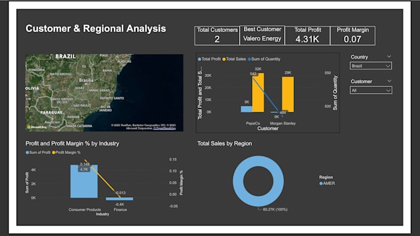Collapse the Country slicer header chevron
This screenshot has height=236, width=420.
[x=389, y=57]
